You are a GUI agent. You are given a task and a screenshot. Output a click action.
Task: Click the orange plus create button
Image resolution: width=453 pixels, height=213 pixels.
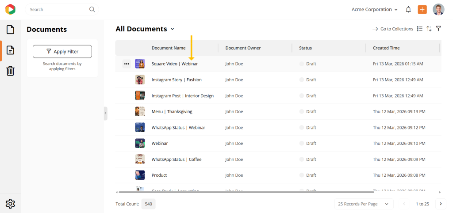click(x=422, y=10)
